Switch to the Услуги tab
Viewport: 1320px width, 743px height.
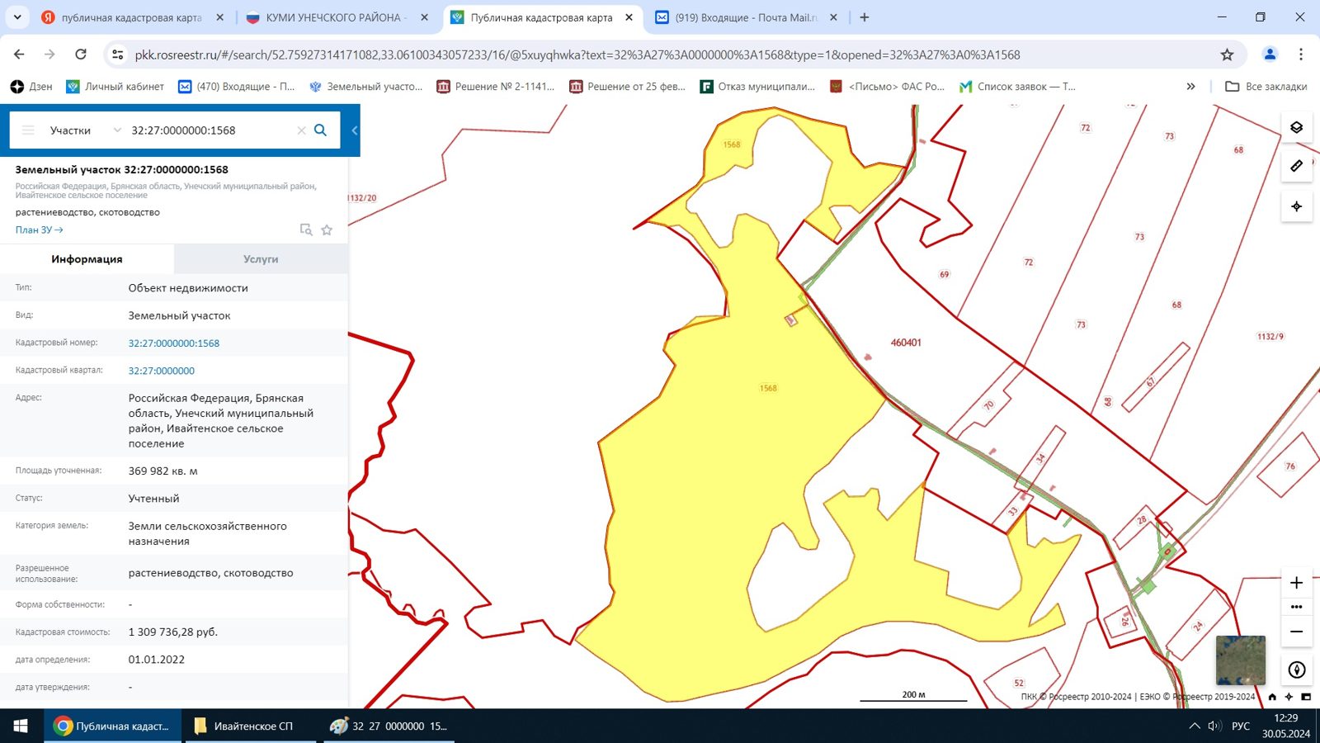(261, 259)
